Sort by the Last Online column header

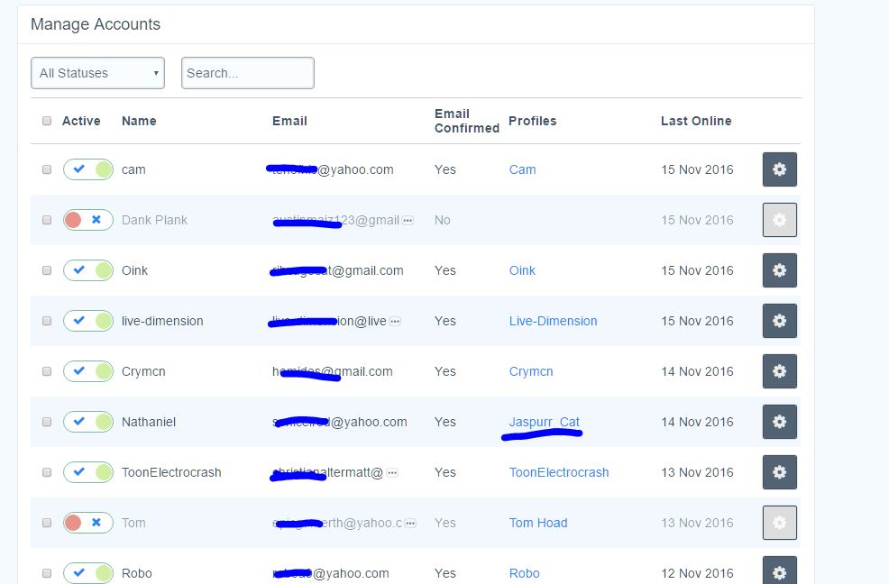[695, 121]
